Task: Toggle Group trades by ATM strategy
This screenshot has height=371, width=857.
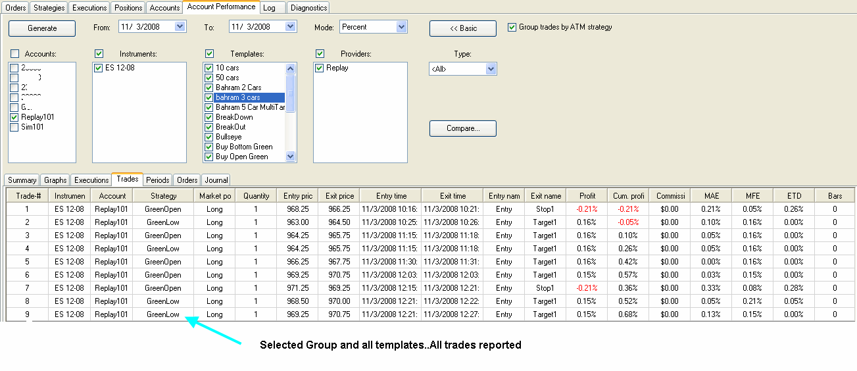Action: point(512,28)
